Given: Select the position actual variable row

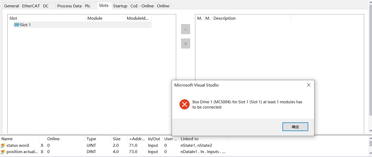Looking at the screenshot, I should click(x=114, y=152).
